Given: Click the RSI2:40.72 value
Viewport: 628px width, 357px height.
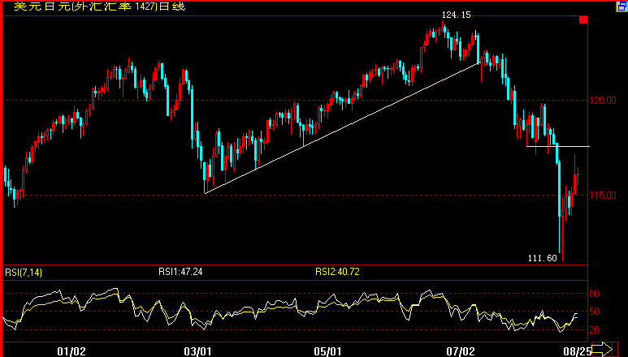Looking at the screenshot, I should click(x=337, y=272).
